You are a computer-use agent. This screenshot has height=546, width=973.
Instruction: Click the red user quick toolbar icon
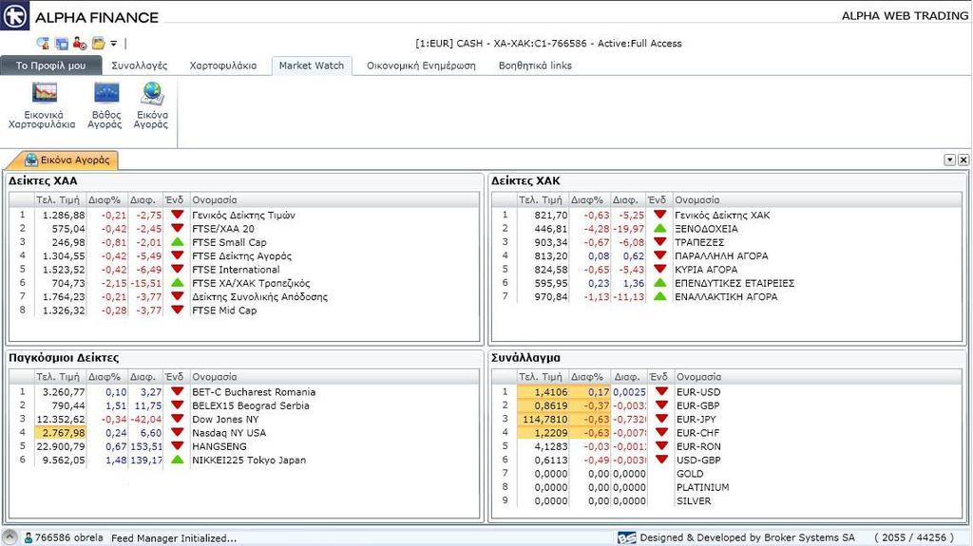[x=80, y=44]
